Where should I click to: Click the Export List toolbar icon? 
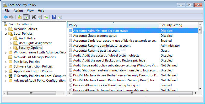(x=46, y=17)
